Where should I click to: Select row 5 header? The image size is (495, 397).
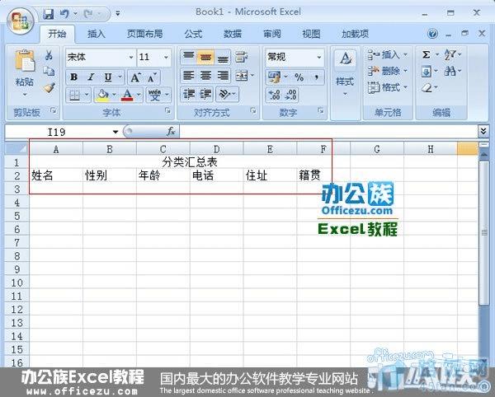pos(16,216)
